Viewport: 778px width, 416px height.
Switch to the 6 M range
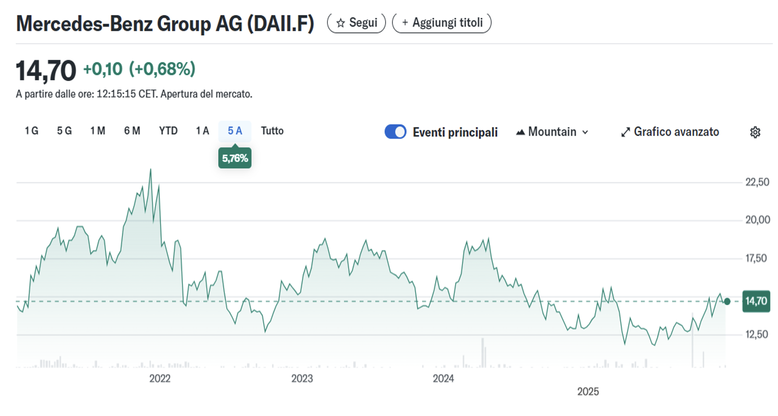pos(132,131)
